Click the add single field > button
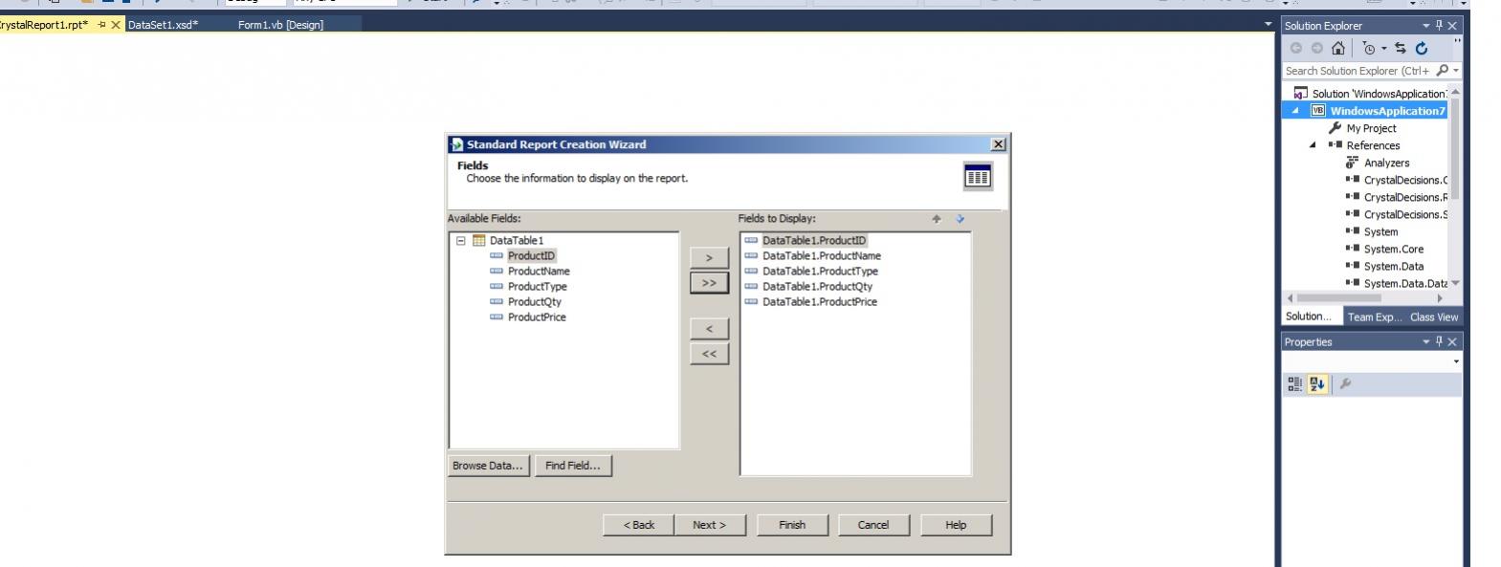Image resolution: width=1501 pixels, height=567 pixels. tap(709, 258)
